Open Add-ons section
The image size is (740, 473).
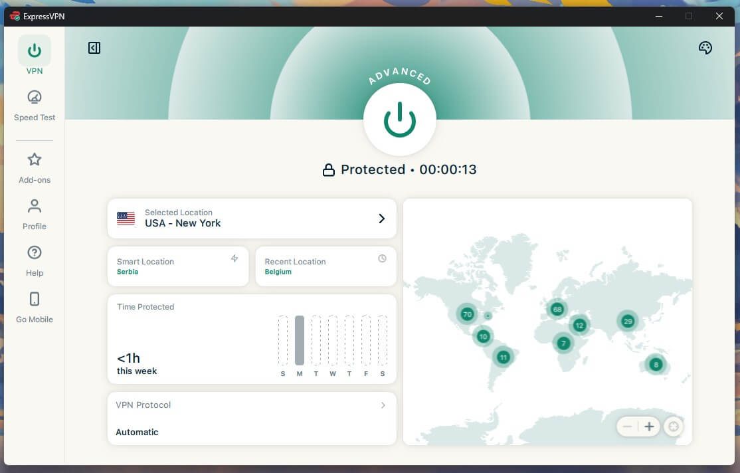click(x=35, y=168)
